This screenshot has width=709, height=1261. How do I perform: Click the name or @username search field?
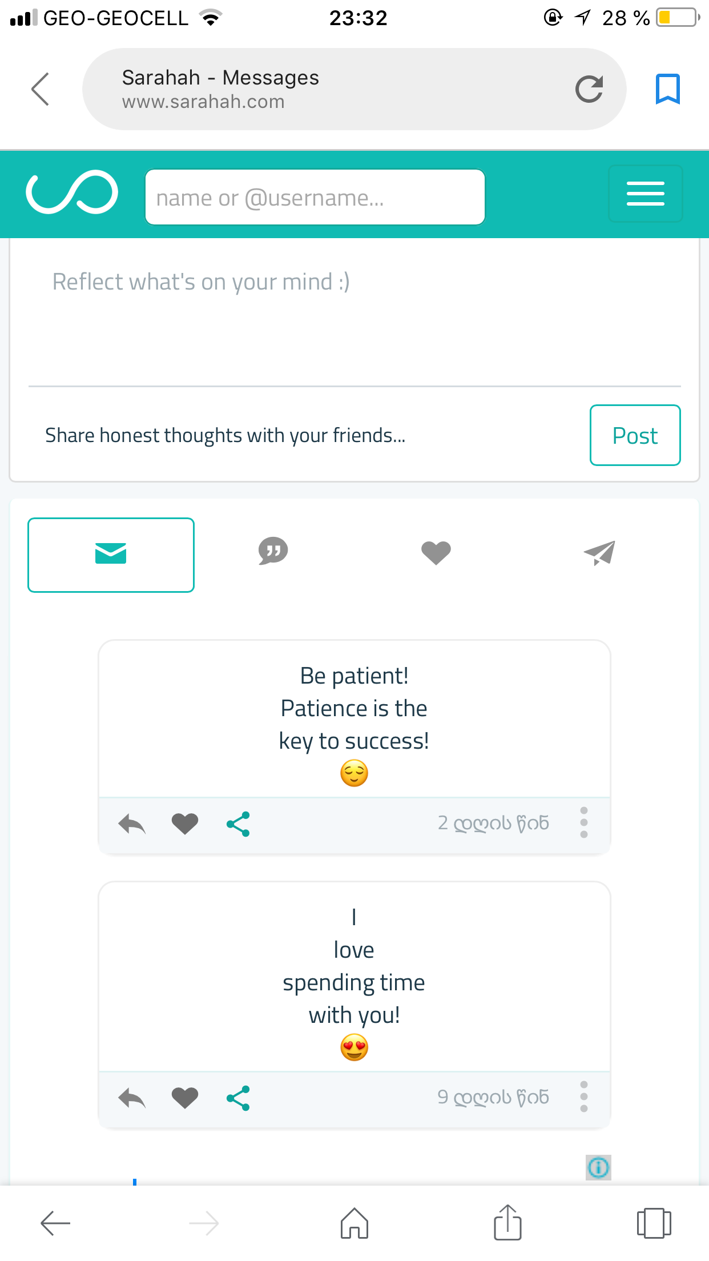[315, 198]
